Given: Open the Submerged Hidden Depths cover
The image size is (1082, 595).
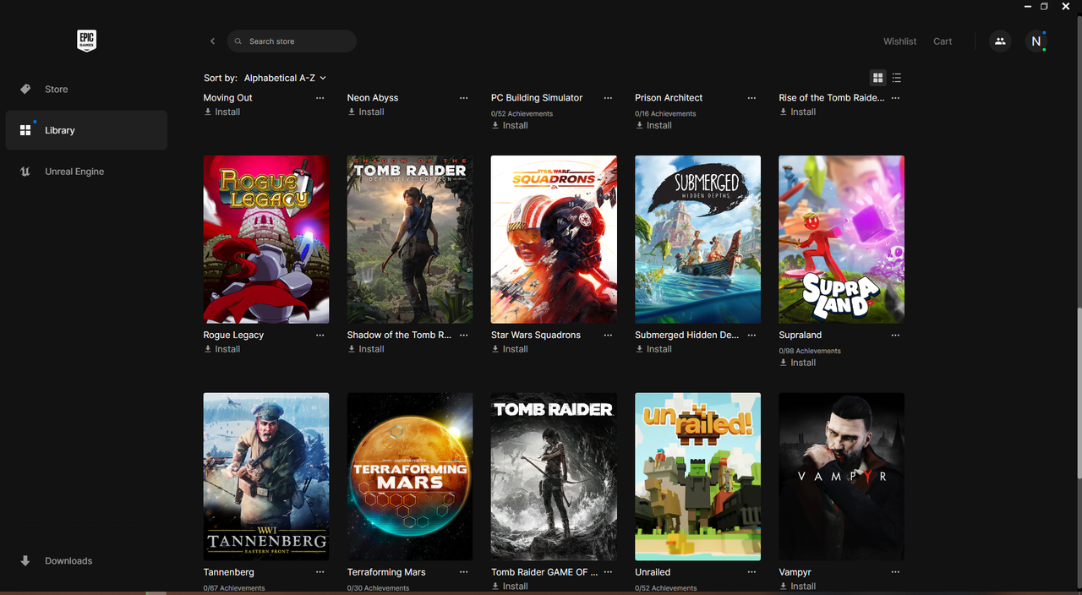Looking at the screenshot, I should coord(697,239).
